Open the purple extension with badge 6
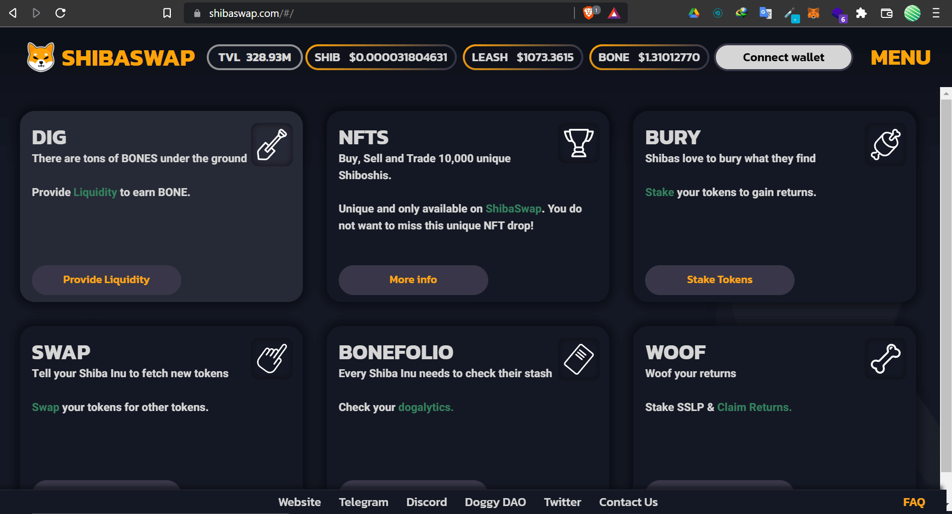952x514 pixels. coord(838,14)
